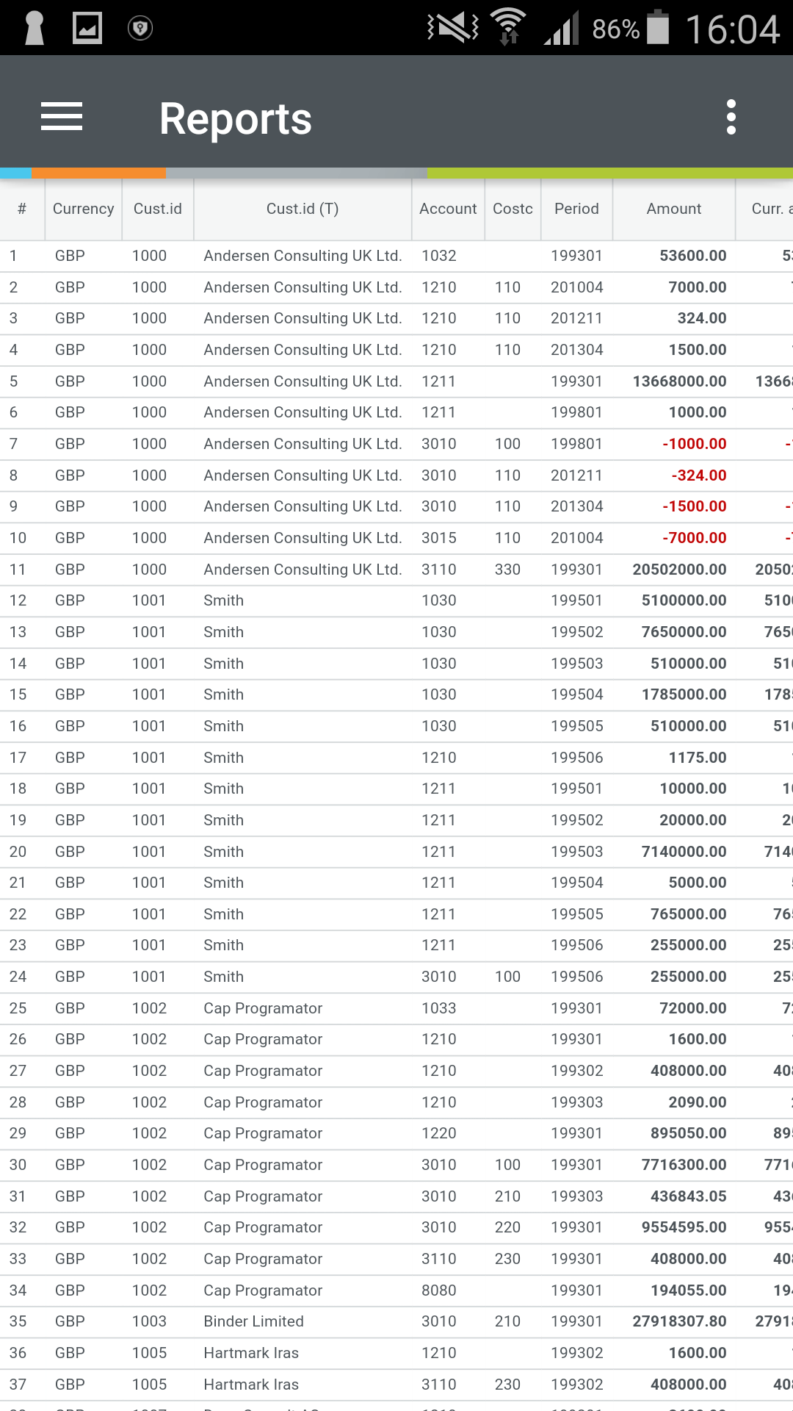Tap the battery status icon

[x=658, y=28]
